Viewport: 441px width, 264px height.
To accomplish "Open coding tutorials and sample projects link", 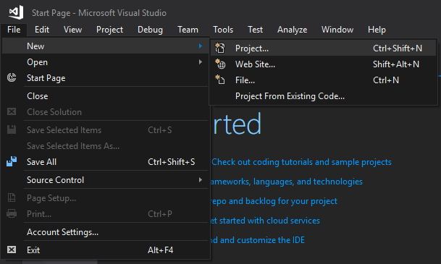I will (x=301, y=162).
